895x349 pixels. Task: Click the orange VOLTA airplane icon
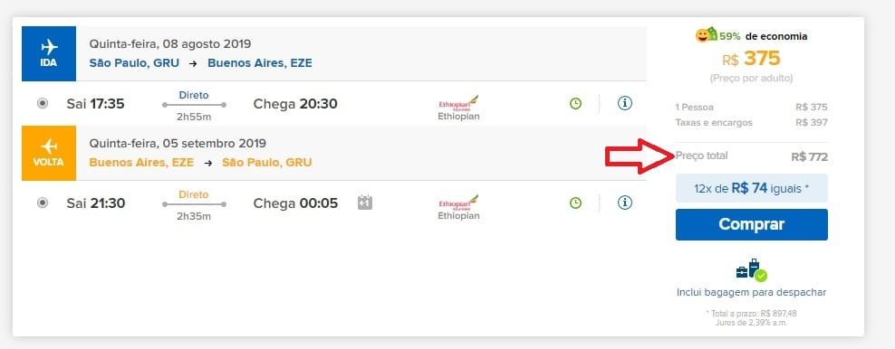click(x=49, y=146)
